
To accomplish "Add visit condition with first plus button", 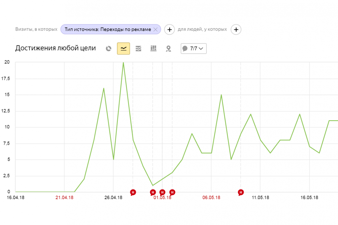I will click(x=169, y=29).
